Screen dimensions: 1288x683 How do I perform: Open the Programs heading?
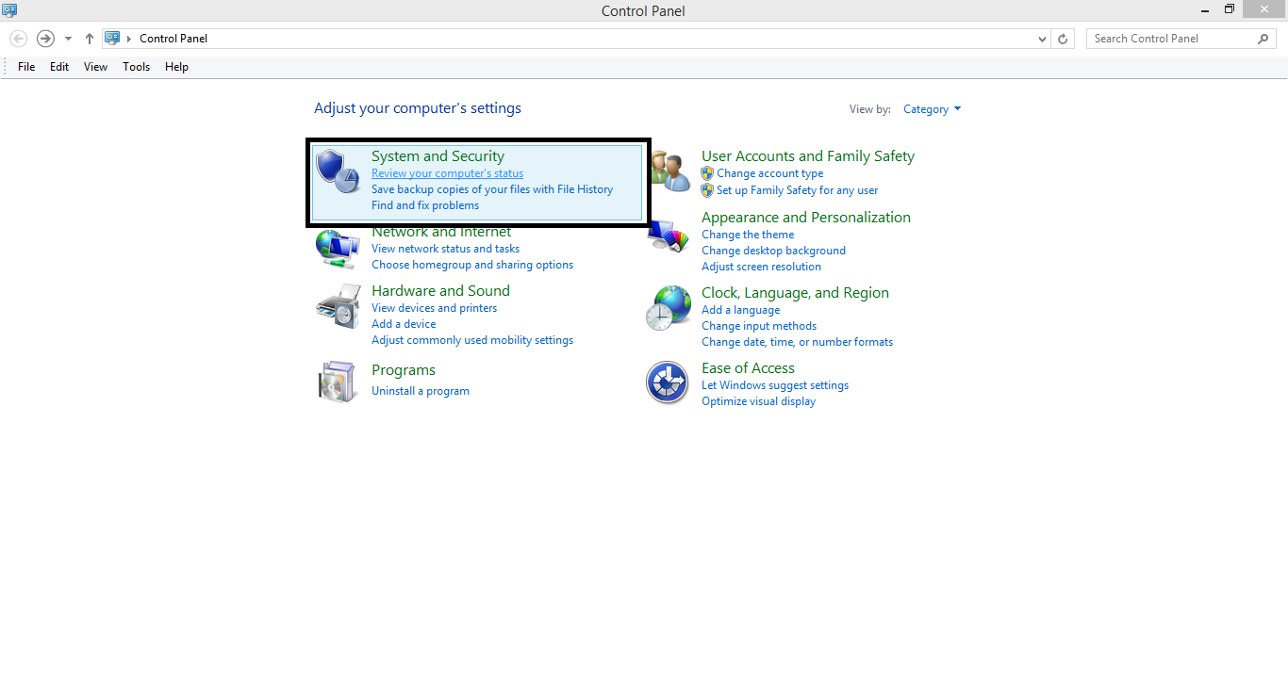point(404,370)
